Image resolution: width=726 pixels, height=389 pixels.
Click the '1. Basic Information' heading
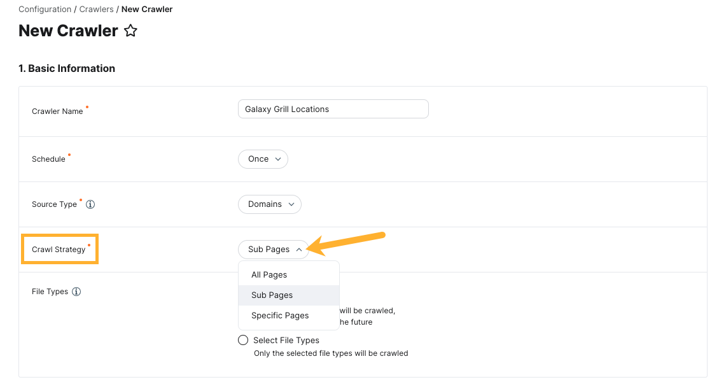[67, 68]
